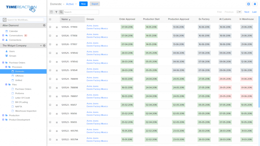Toggle the column layout icon
The width and height of the screenshot is (260, 146).
coord(51,12)
